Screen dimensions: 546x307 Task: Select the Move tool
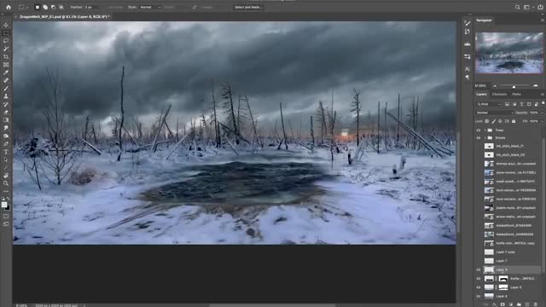coord(6,25)
